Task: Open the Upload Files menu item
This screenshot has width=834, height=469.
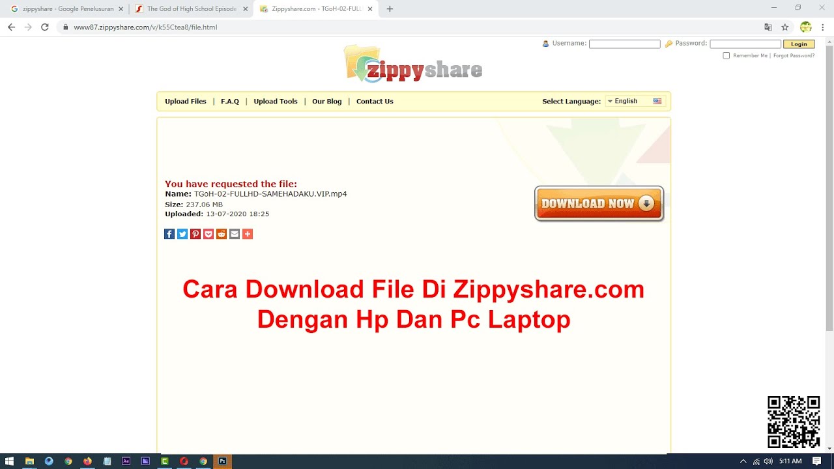Action: point(186,102)
